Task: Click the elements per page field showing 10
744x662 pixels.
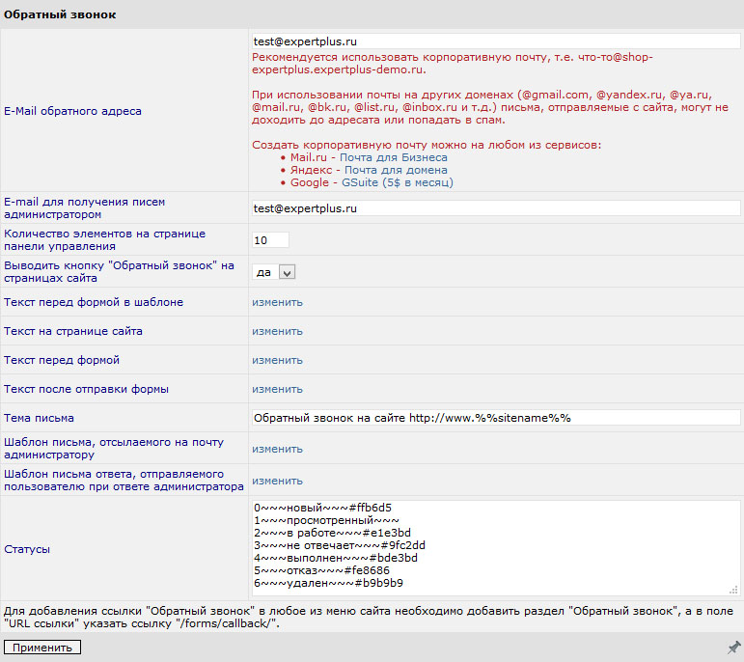Action: click(270, 240)
